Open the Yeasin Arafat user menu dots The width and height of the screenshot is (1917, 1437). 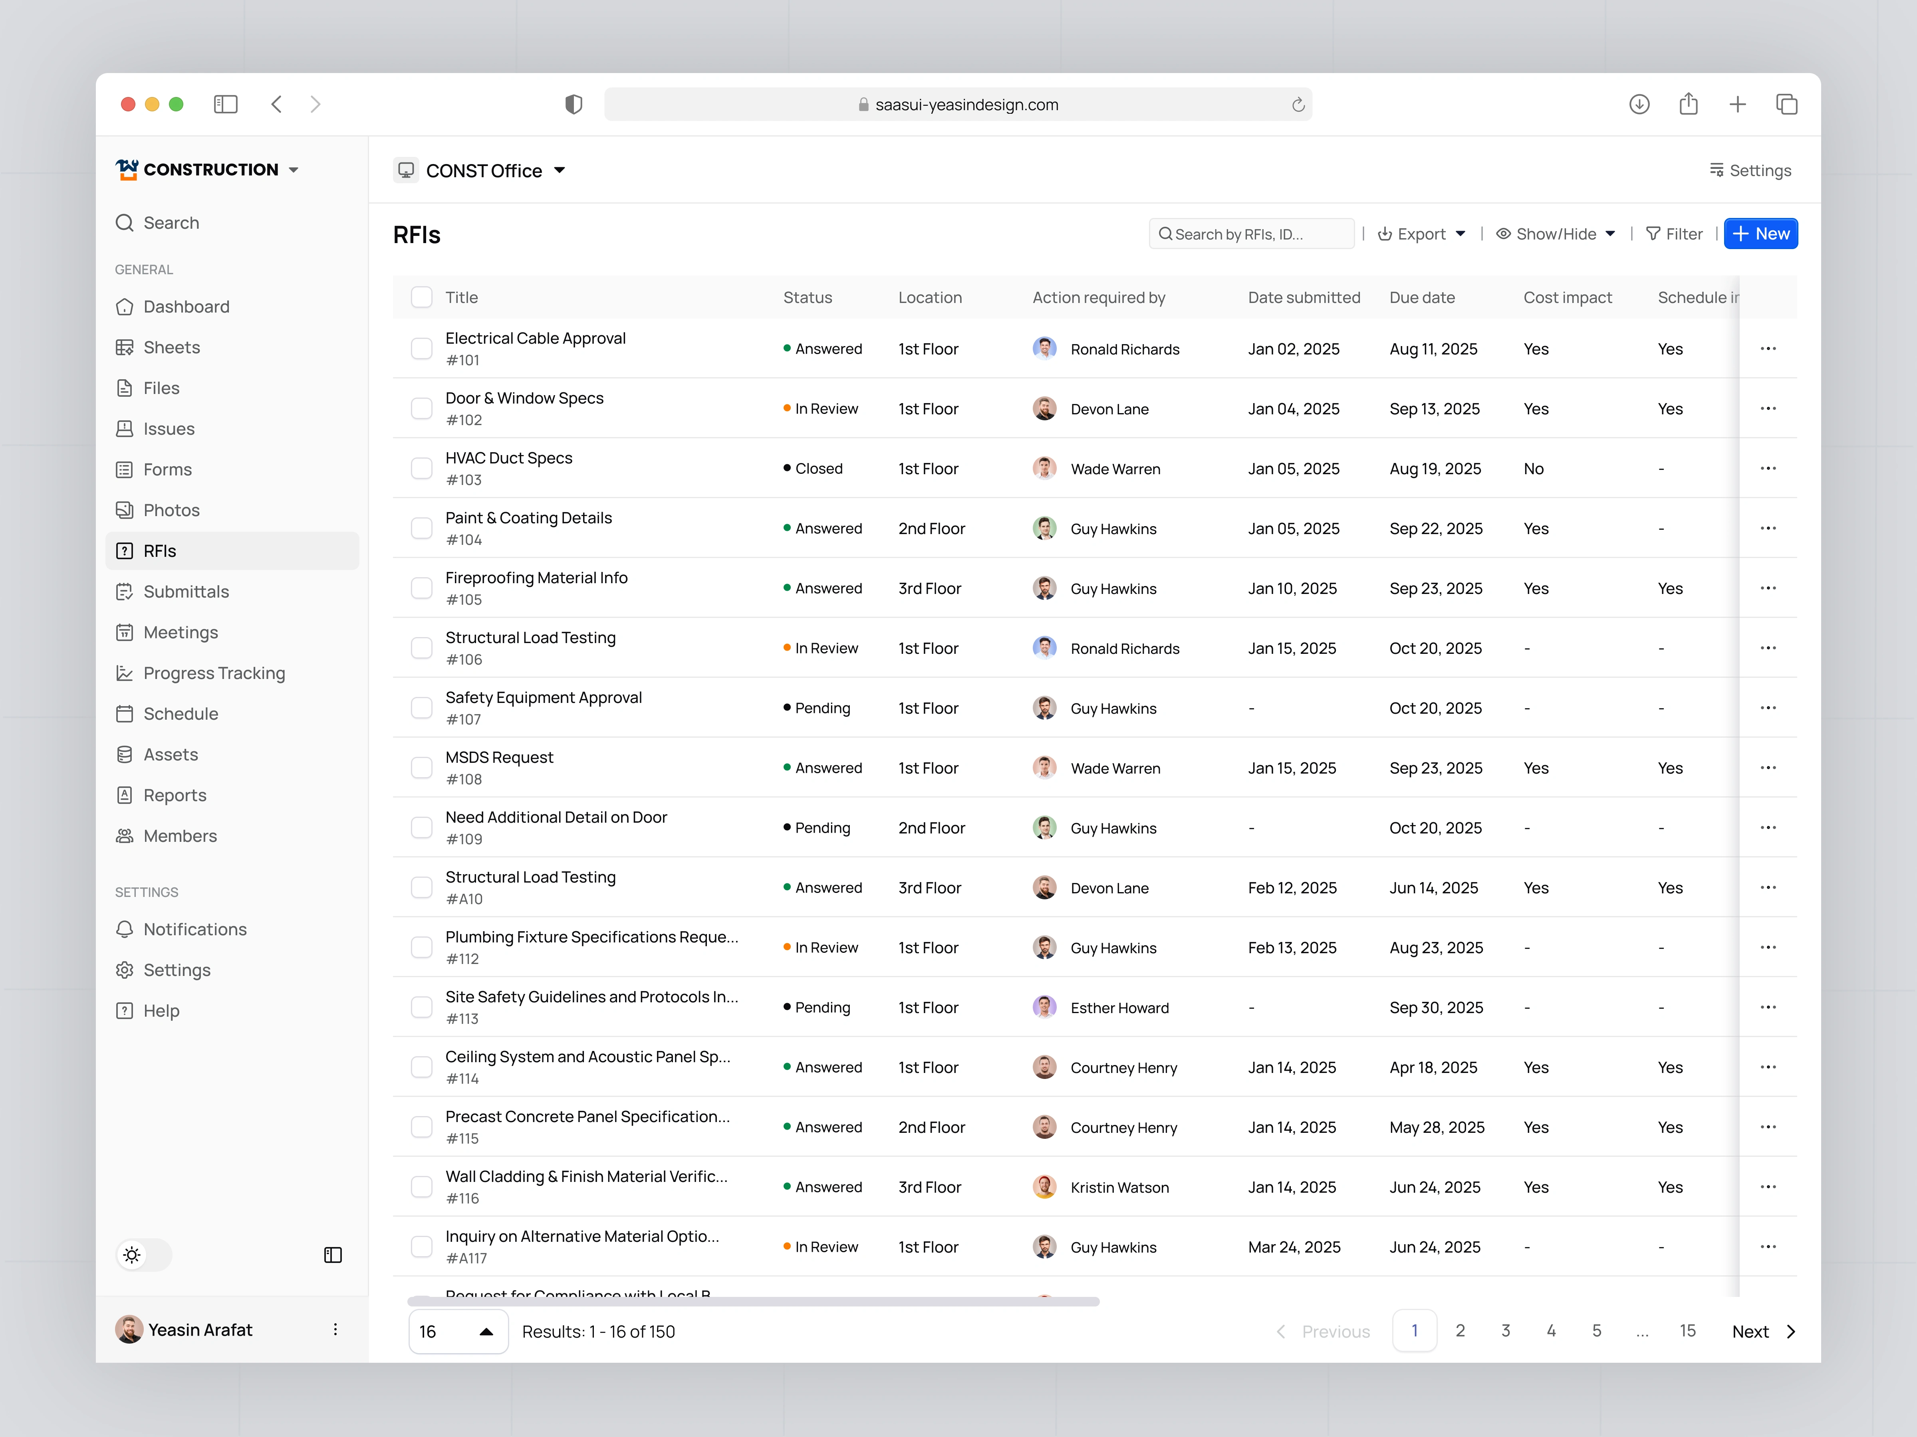[335, 1330]
